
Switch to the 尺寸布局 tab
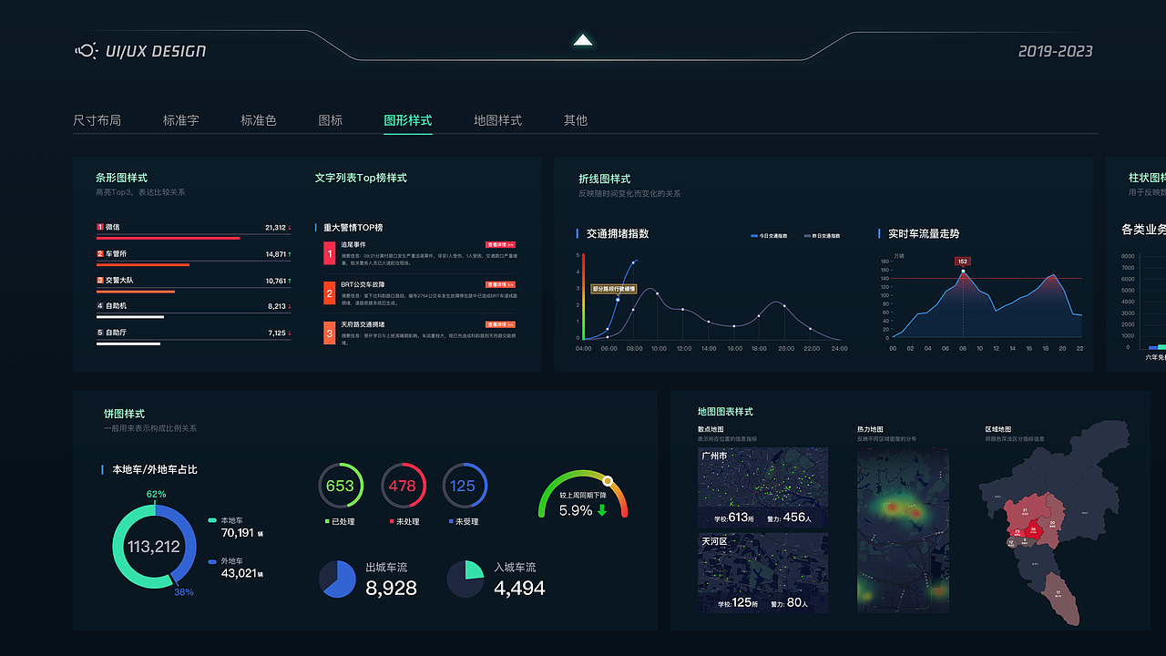click(x=97, y=120)
